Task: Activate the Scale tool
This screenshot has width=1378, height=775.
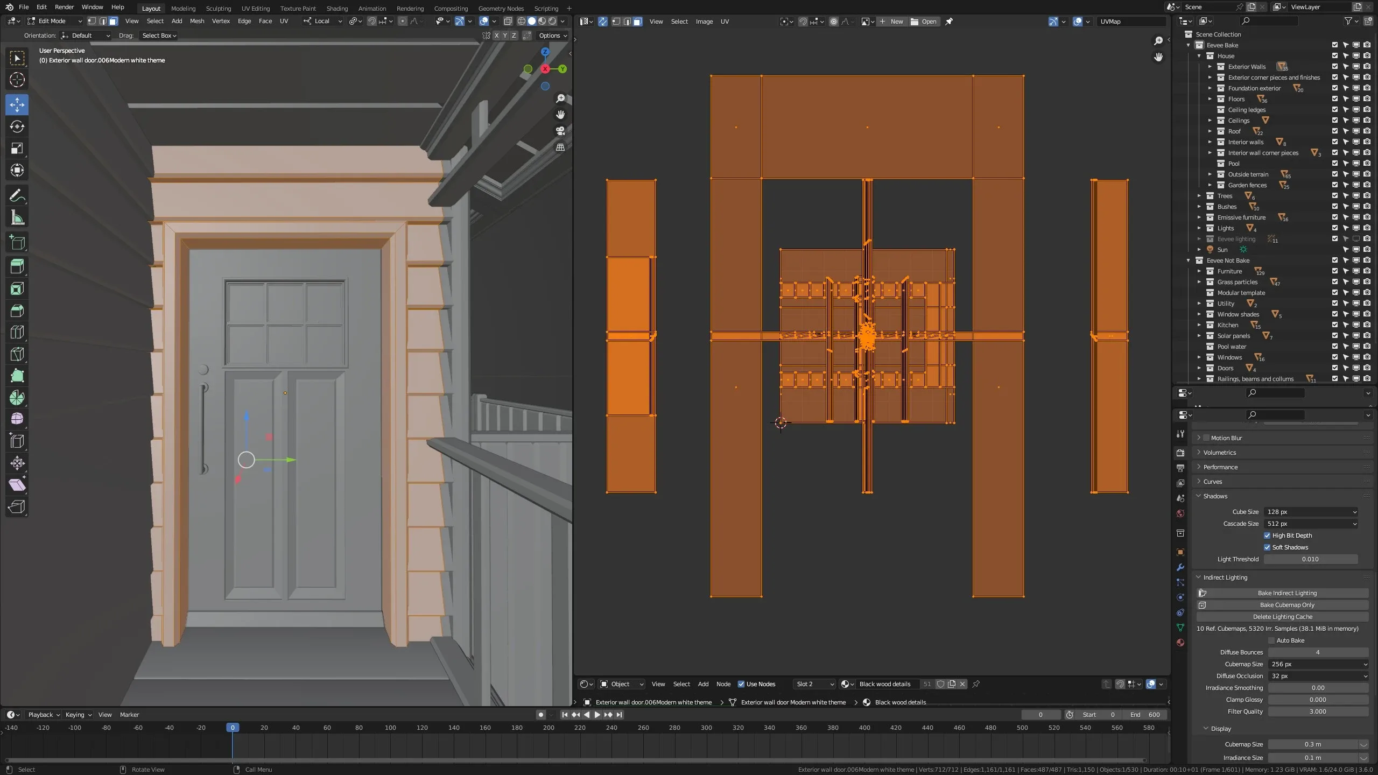Action: (x=17, y=149)
